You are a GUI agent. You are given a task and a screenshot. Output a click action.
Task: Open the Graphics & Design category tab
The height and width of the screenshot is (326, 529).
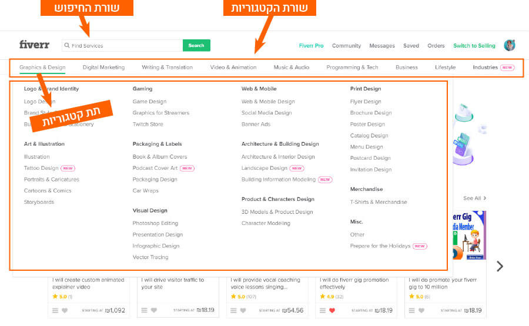(x=42, y=68)
